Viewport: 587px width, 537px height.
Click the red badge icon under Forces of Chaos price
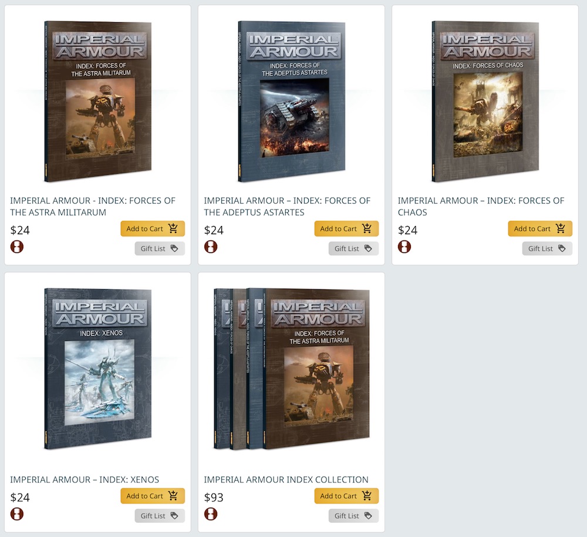[404, 246]
